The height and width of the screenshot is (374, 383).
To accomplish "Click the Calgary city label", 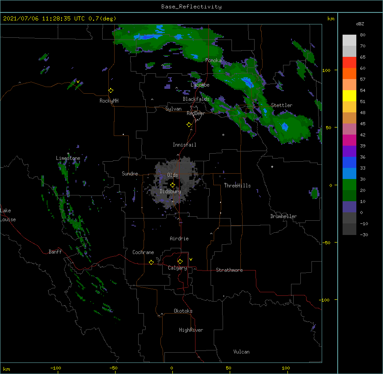I will tap(177, 268).
